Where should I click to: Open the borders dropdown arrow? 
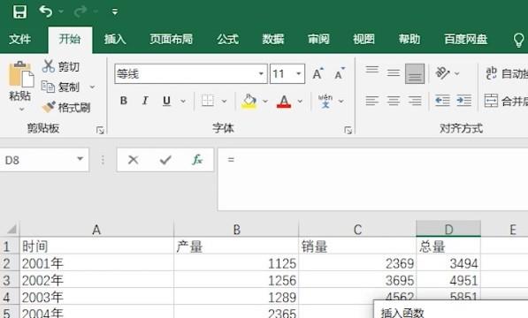[x=225, y=101]
